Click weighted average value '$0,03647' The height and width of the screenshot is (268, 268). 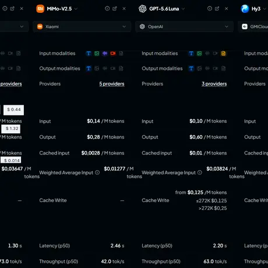12,169
